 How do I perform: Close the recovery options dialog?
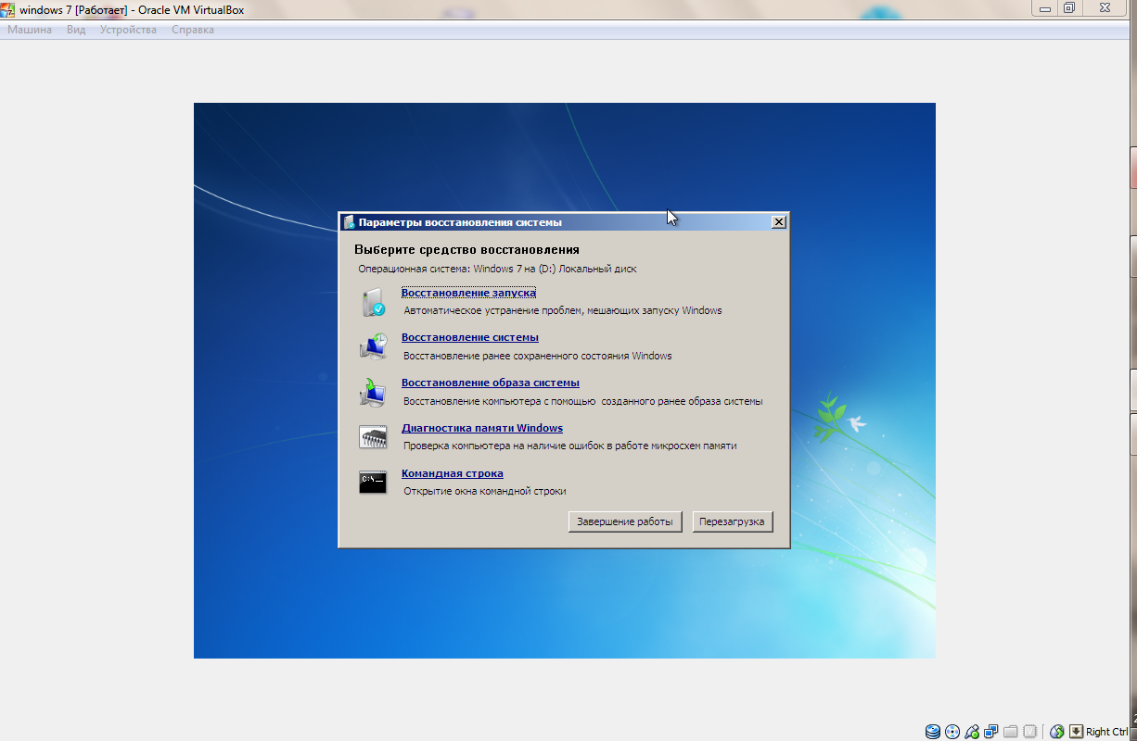pyautogui.click(x=779, y=222)
